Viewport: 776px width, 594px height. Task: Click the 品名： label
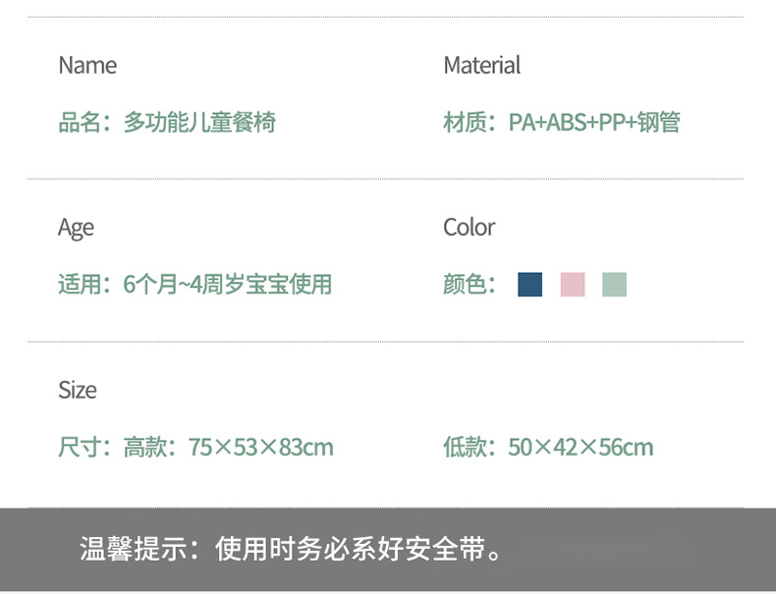click(x=86, y=123)
